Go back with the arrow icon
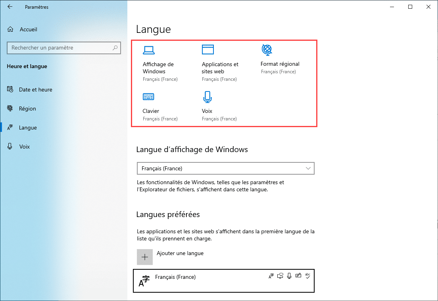Screen dimensions: 438x301 (10, 7)
